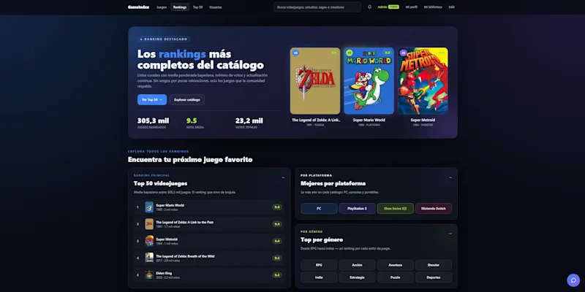Screen dimensions: 585x292
Task: Click the ADMIN role badge
Action: tap(393, 7)
